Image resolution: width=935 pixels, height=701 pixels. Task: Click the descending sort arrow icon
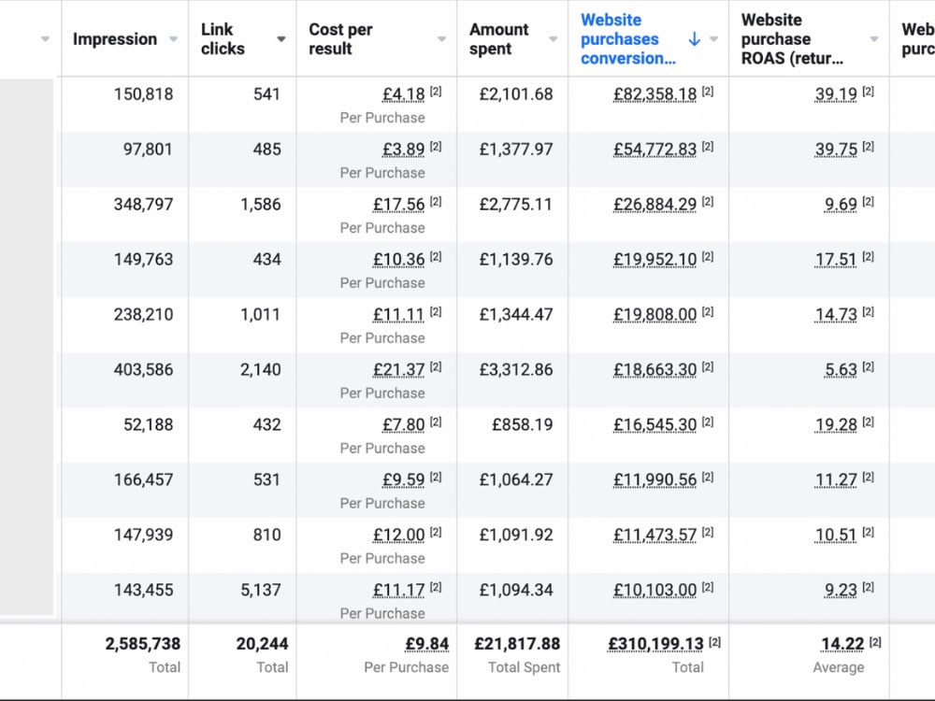694,39
